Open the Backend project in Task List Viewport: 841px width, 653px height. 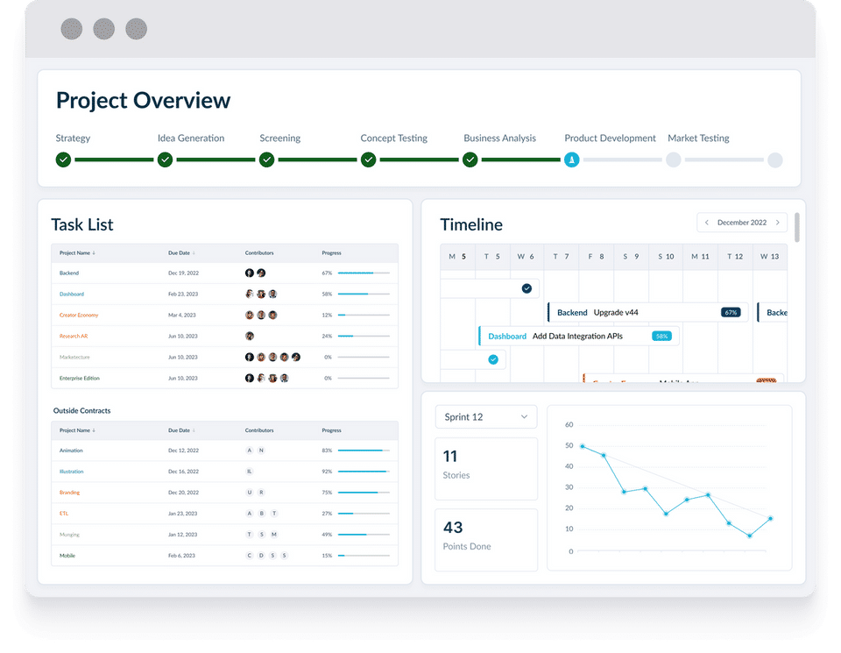pos(69,273)
